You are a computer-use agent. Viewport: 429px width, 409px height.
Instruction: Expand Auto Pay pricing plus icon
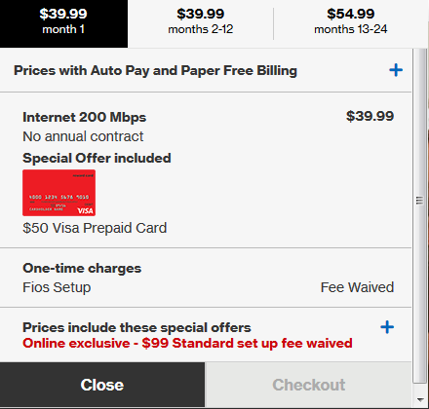coord(396,70)
